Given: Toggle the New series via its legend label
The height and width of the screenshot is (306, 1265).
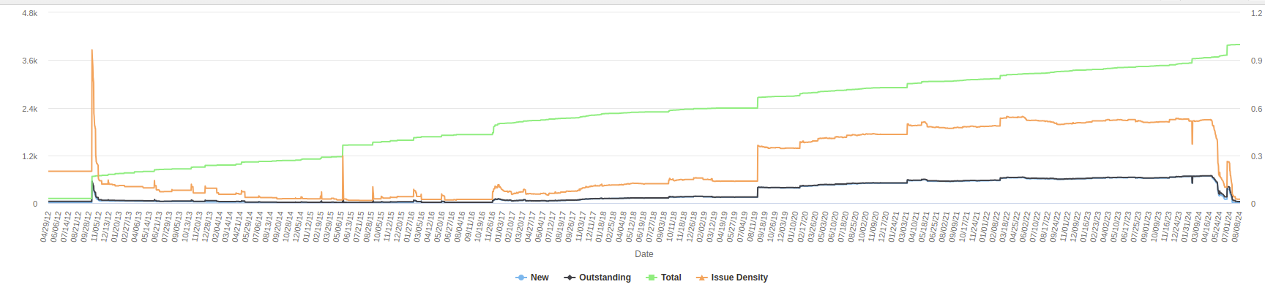Looking at the screenshot, I should 540,278.
